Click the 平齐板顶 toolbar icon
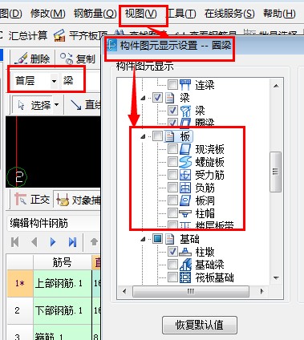Screen dimensions: 304x340 coord(59,35)
